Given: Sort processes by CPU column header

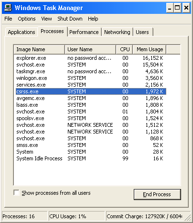Looking at the screenshot, I should point(124,49).
